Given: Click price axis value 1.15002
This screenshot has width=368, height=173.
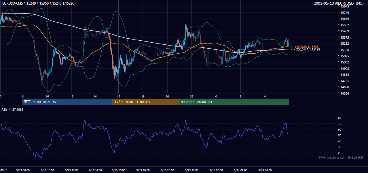Looking at the screenshot, I should click(343, 62).
